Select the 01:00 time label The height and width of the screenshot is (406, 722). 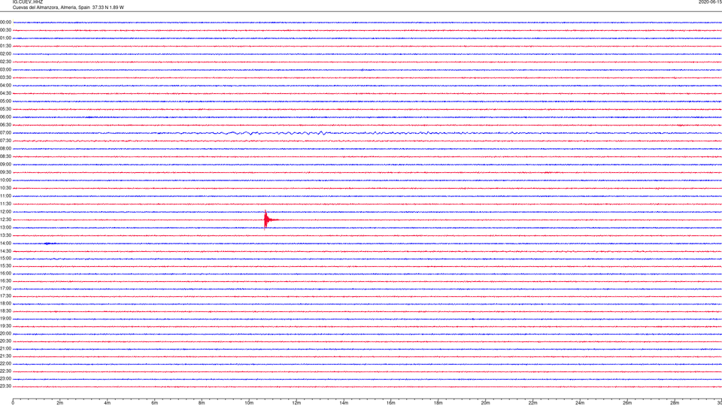[5, 38]
